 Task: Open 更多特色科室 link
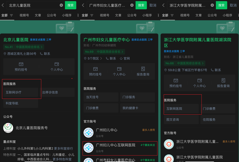click(62, 159)
